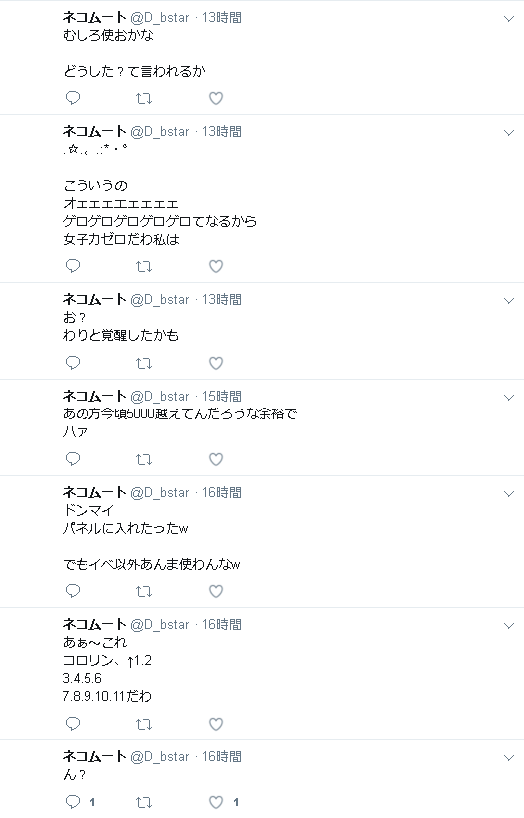
Task: Open the 15時間 timestamp permalink
Action: click(222, 396)
